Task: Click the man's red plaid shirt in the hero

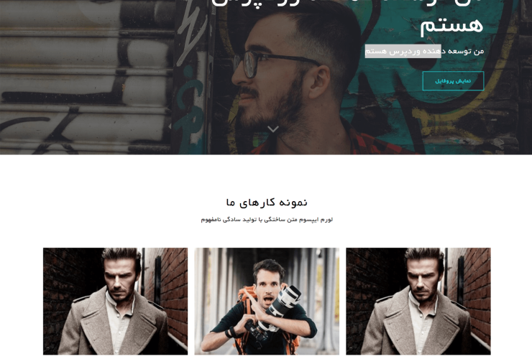Action: click(x=368, y=144)
